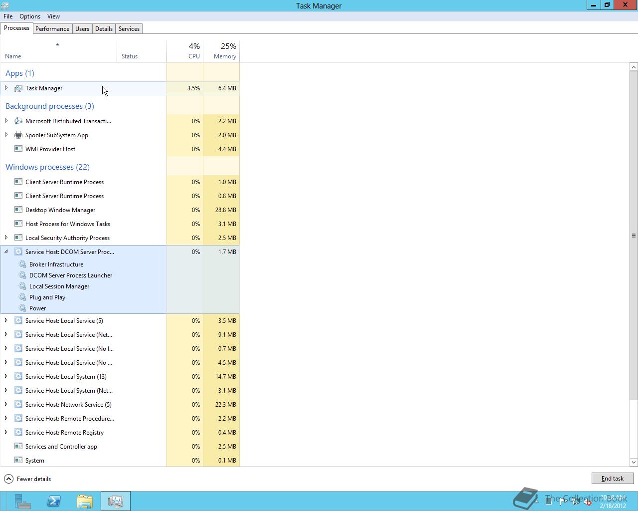Click the vertical scrollbar thumb

click(x=634, y=236)
